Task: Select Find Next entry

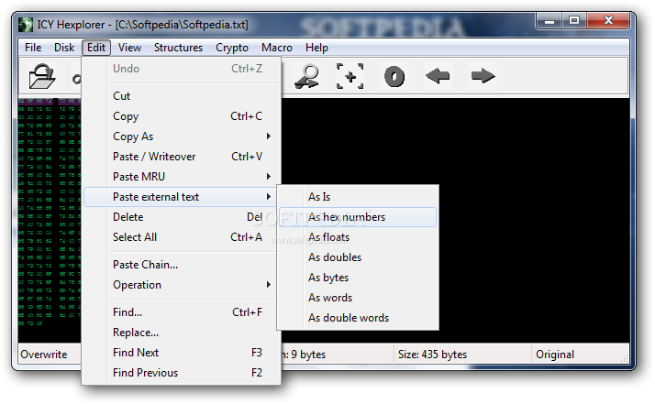Action: tap(181, 353)
